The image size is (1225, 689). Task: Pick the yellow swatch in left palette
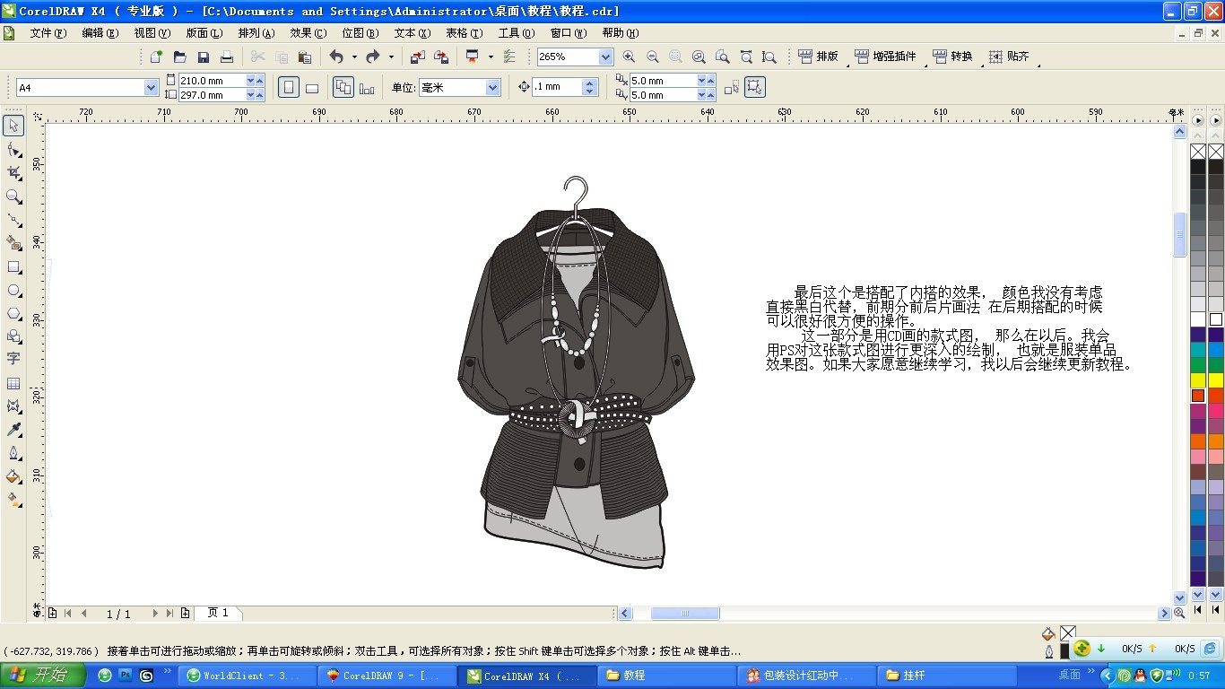click(x=1198, y=380)
